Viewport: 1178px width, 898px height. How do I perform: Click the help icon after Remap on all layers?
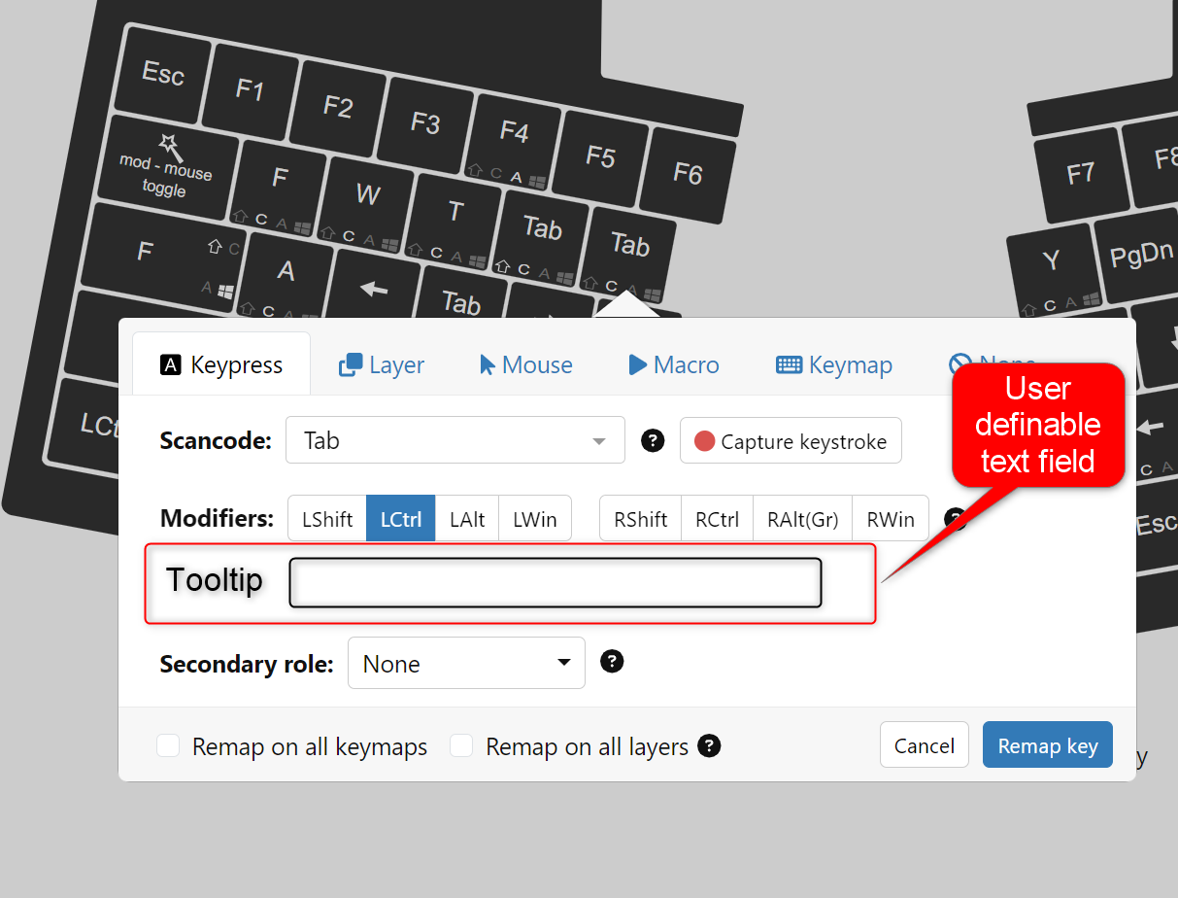pos(710,746)
